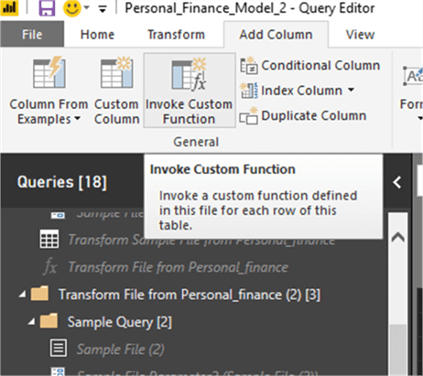Image resolution: width=423 pixels, height=376 pixels.
Task: Click the Invoke Custom Function icon
Action: (x=189, y=73)
